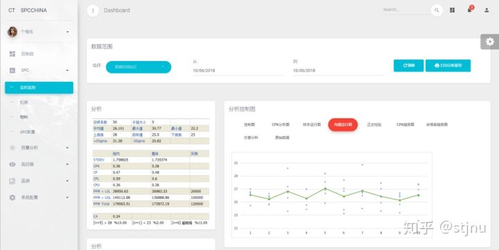
Task: Switch to the CPK分析图 tab
Action: coord(281,125)
